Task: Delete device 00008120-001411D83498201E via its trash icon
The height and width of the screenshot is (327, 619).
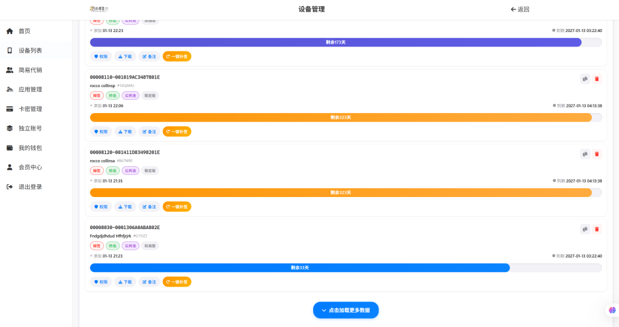Action: pyautogui.click(x=597, y=154)
